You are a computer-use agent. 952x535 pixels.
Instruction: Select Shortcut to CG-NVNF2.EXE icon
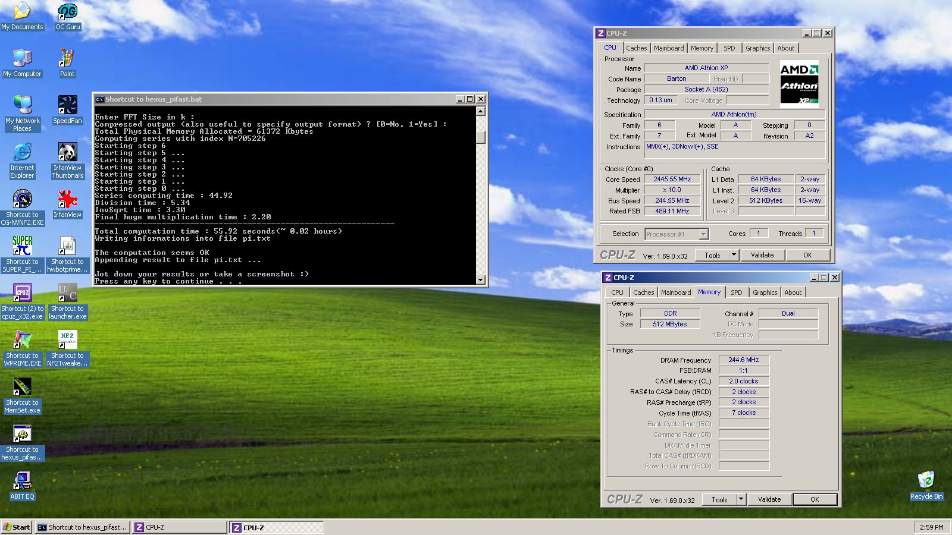tap(22, 207)
